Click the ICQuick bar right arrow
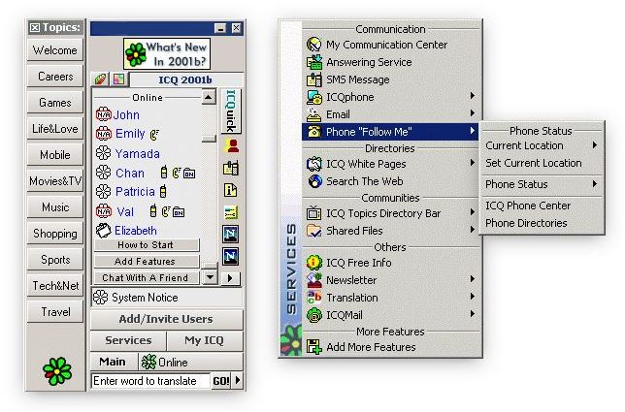625x412 pixels. tap(231, 278)
